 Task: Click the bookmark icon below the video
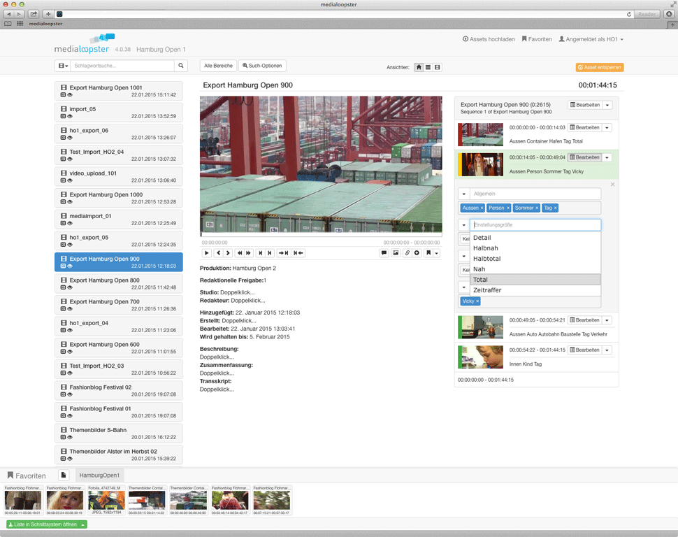pos(428,253)
